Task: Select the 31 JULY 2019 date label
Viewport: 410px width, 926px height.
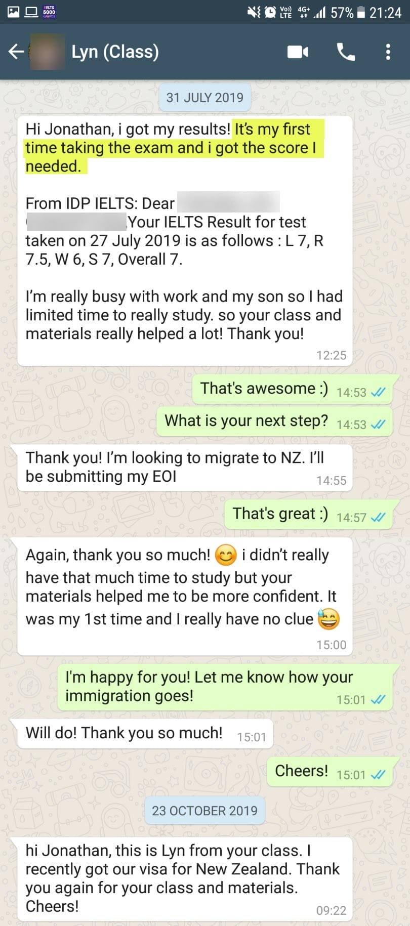Action: [x=204, y=97]
